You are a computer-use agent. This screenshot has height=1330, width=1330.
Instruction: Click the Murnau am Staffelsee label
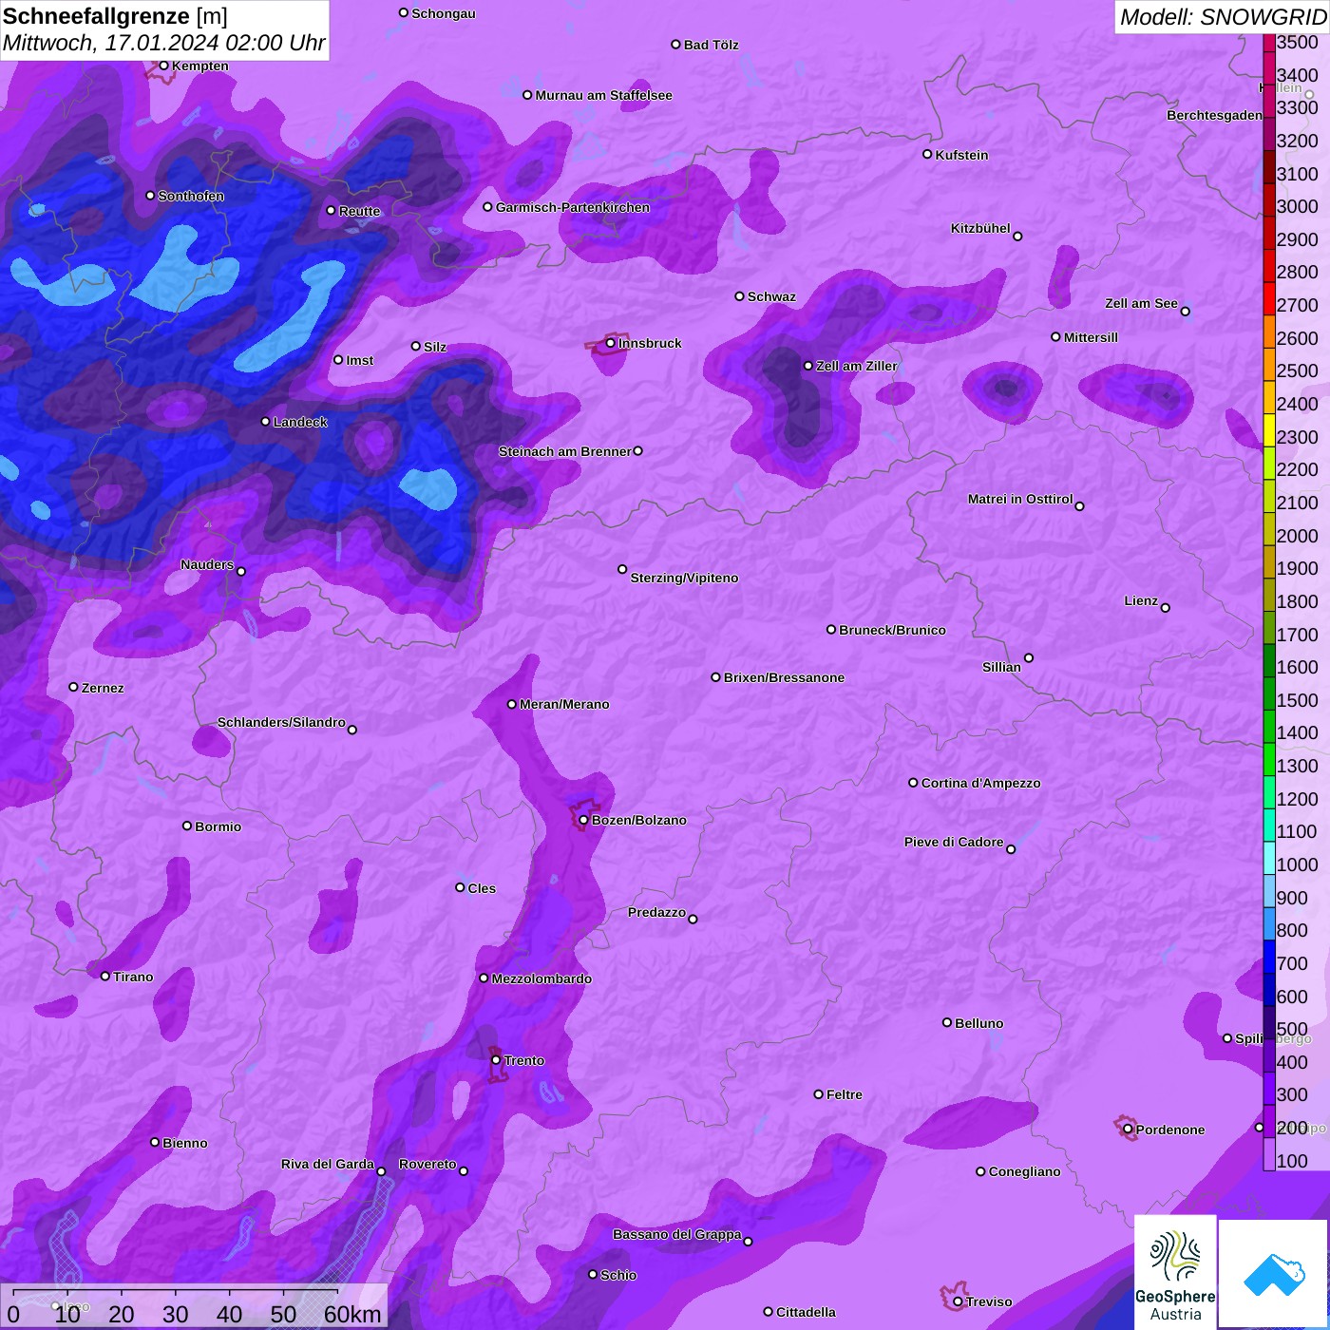(x=603, y=95)
